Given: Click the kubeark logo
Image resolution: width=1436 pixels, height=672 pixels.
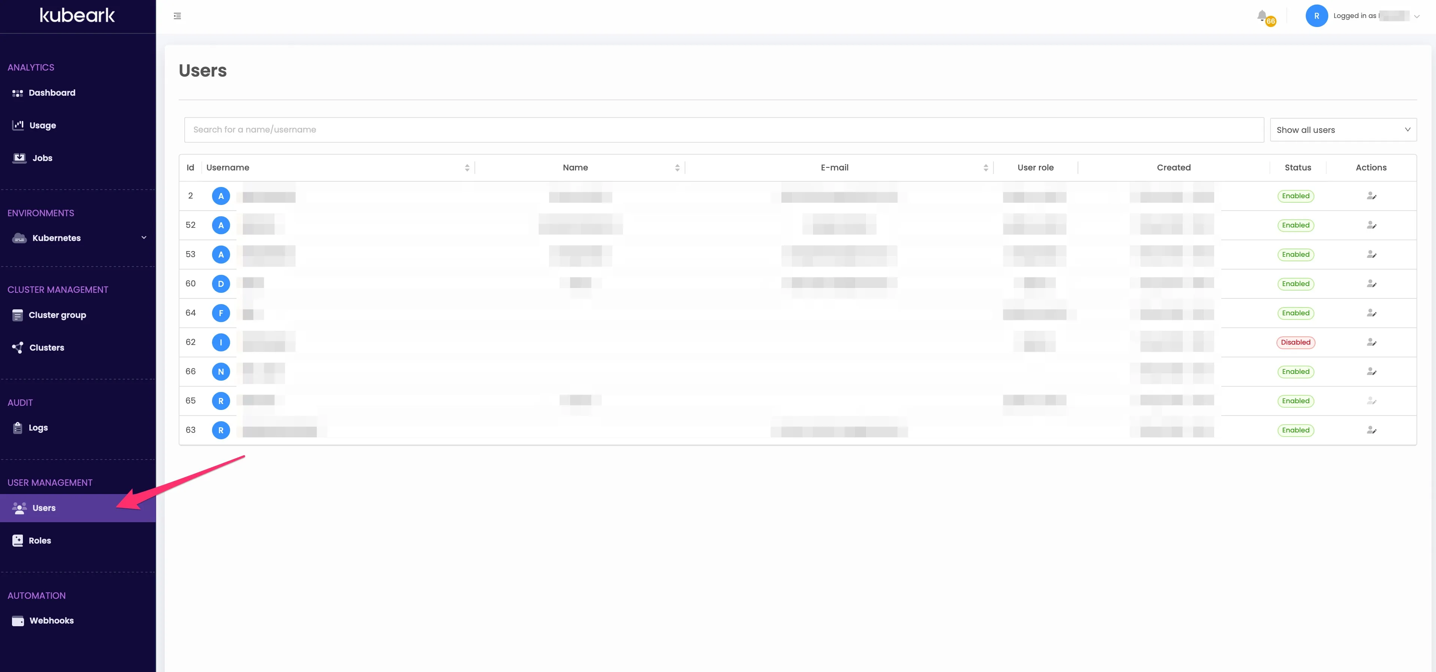Looking at the screenshot, I should 77,15.
